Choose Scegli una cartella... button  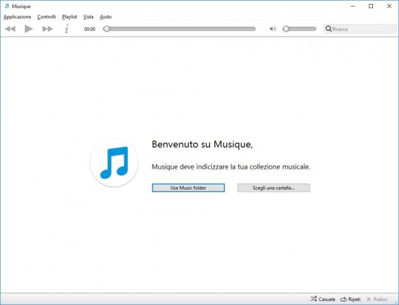274,188
